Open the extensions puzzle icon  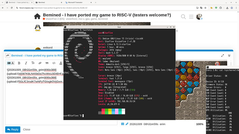[x=221, y=8]
